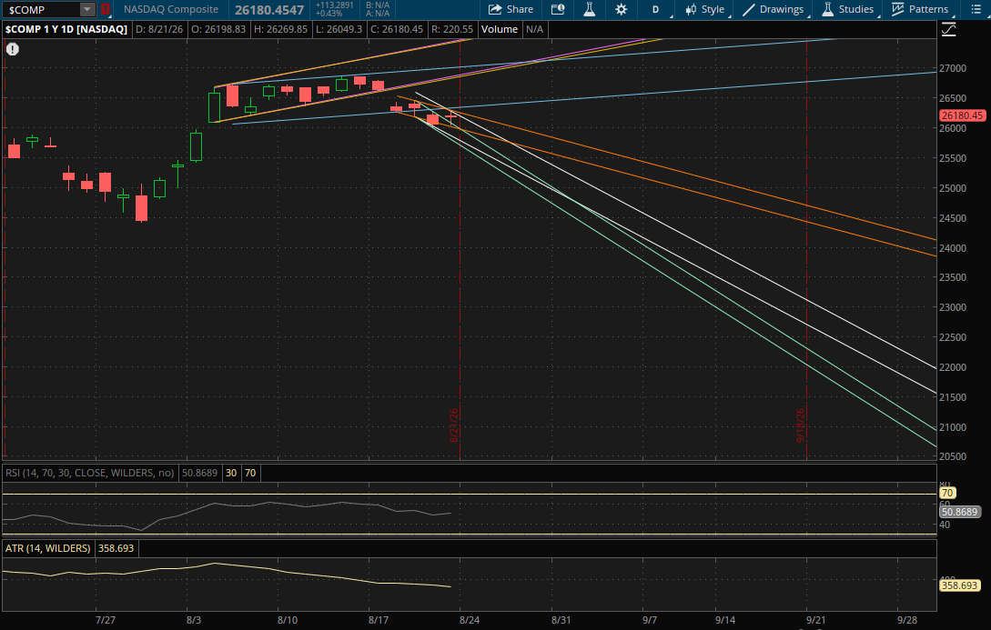This screenshot has width=991, height=630.
Task: Click the L: 26049.3 low value
Action: click(339, 29)
